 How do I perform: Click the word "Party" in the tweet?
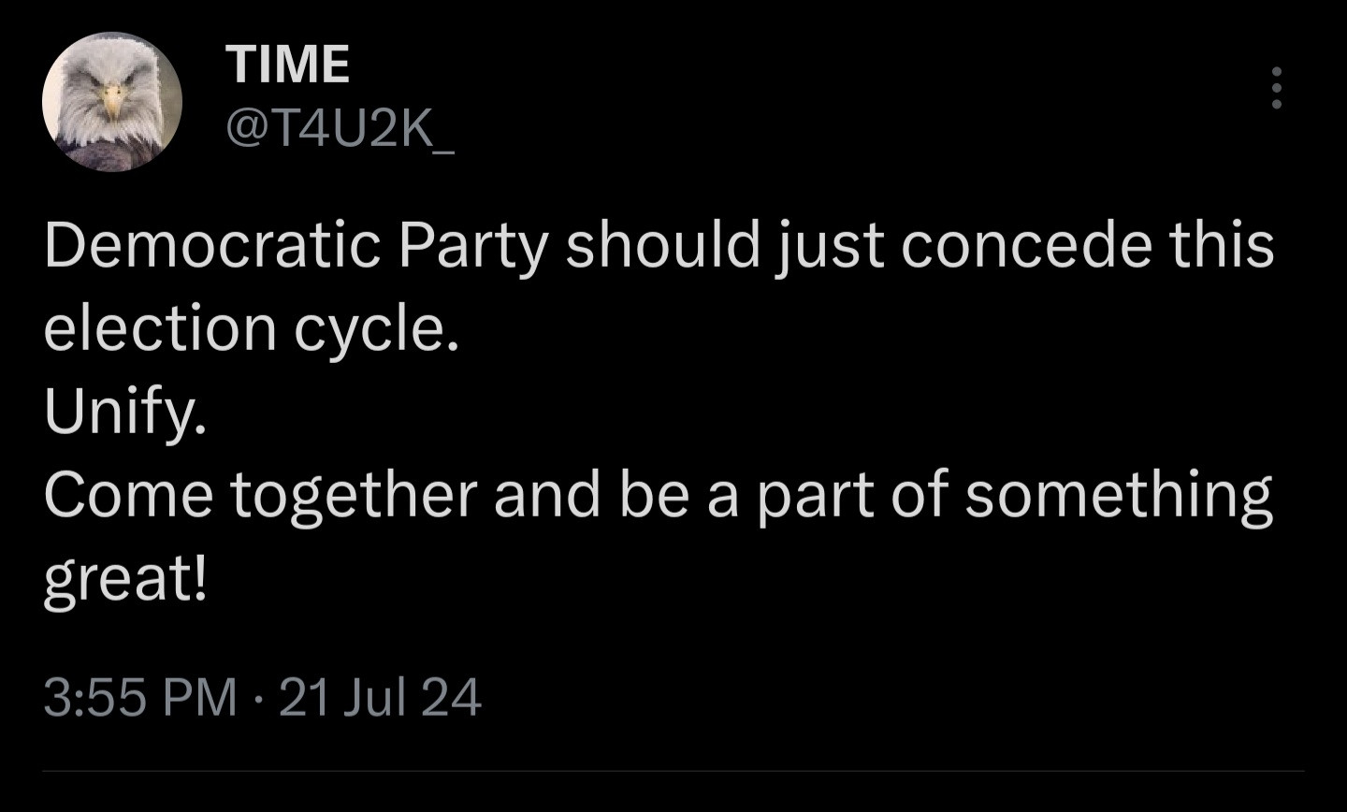pyautogui.click(x=473, y=245)
